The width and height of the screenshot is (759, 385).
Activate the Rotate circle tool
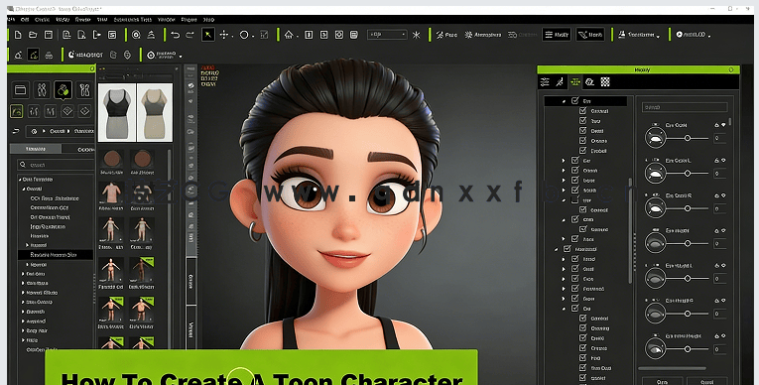pos(244,35)
